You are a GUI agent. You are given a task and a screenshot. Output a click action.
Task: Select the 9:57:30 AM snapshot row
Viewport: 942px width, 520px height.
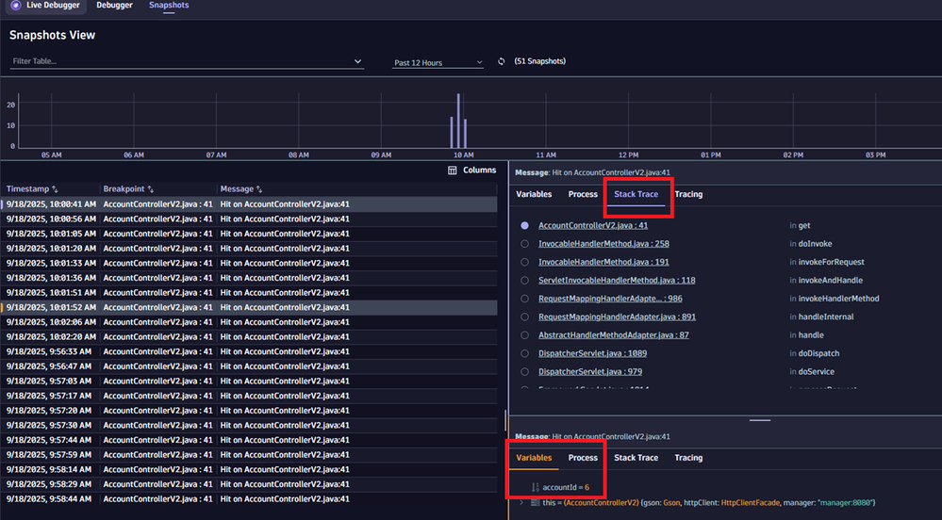[249, 425]
